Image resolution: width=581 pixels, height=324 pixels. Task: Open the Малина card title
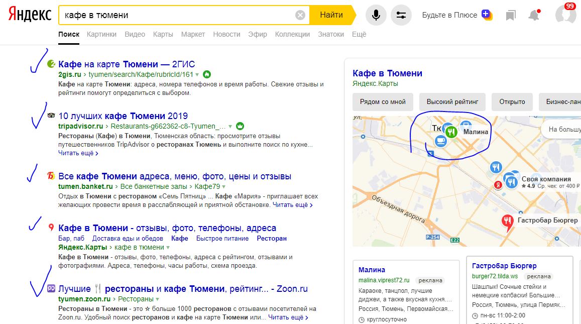372,270
